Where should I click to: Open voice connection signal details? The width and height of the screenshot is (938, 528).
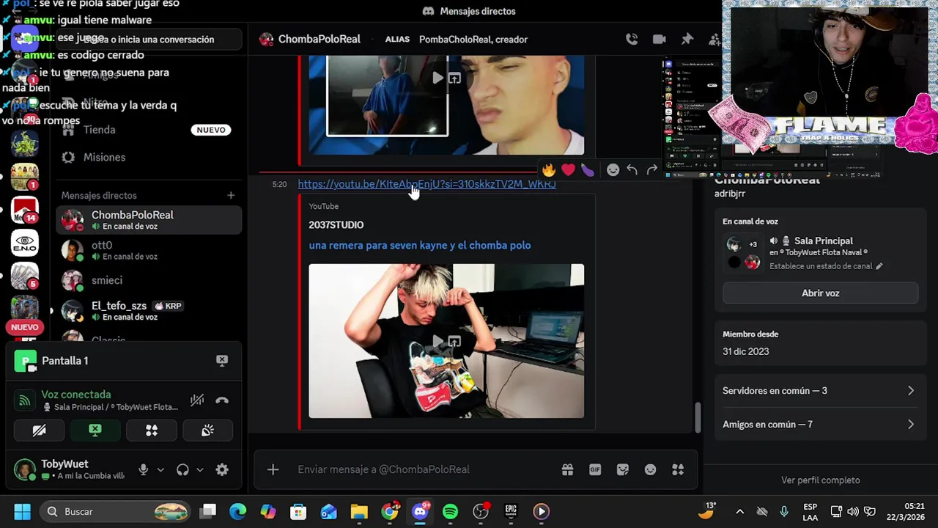[x=25, y=400]
